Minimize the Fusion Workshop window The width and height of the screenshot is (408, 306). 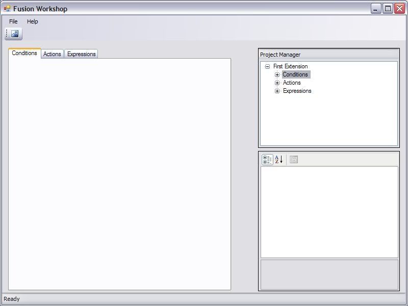376,9
